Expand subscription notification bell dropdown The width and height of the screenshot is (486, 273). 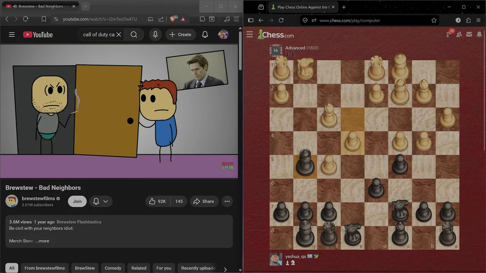pyautogui.click(x=101, y=201)
